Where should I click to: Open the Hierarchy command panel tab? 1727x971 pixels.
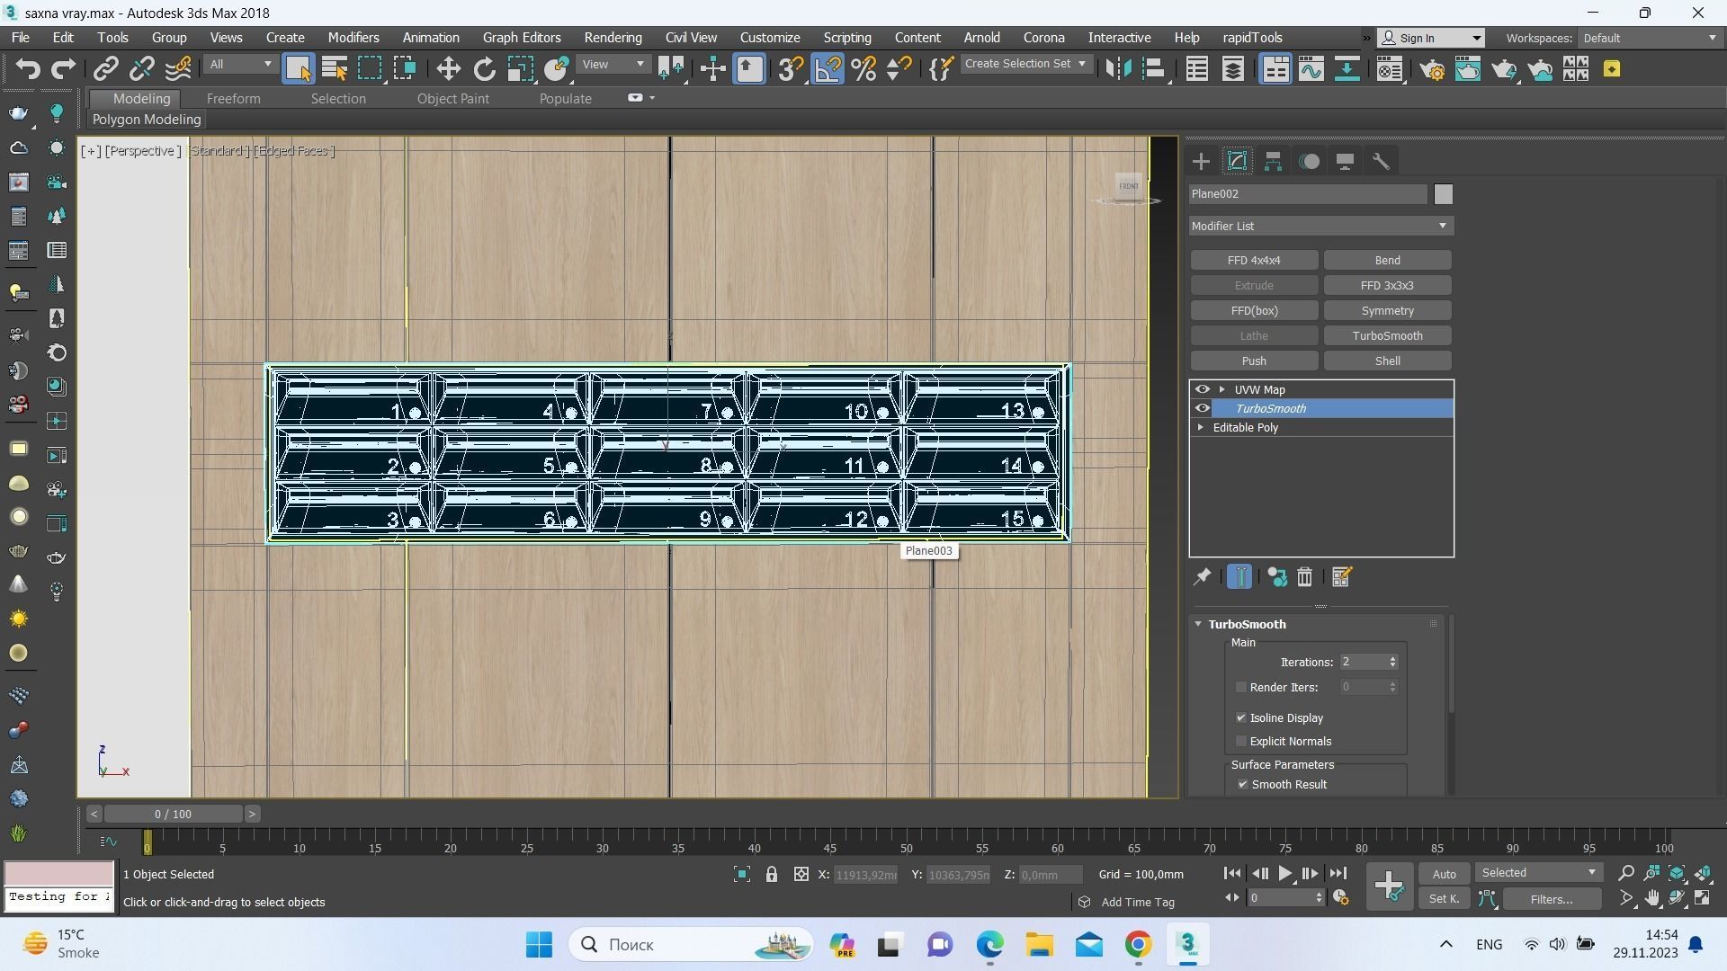point(1273,162)
